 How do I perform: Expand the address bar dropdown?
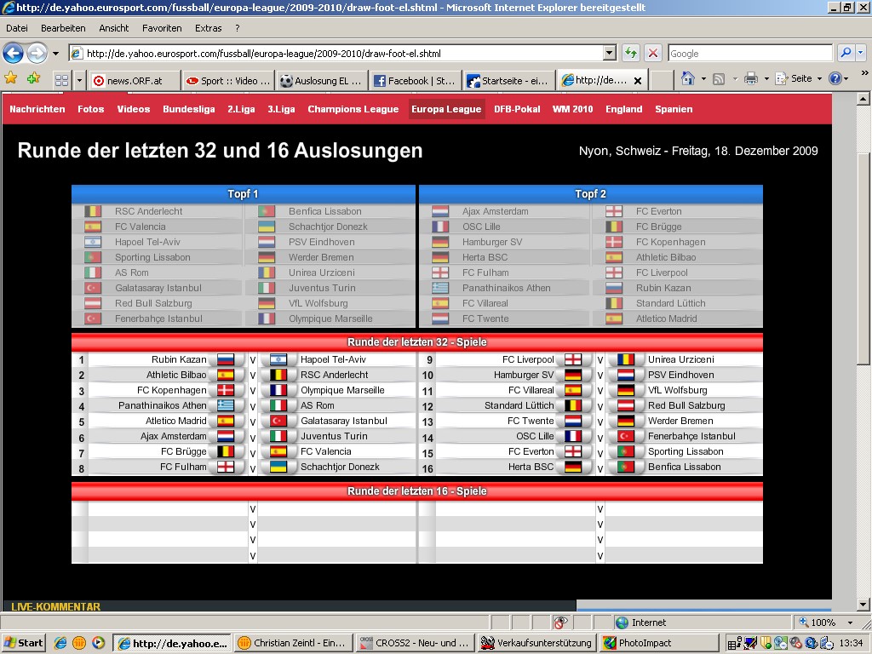610,54
